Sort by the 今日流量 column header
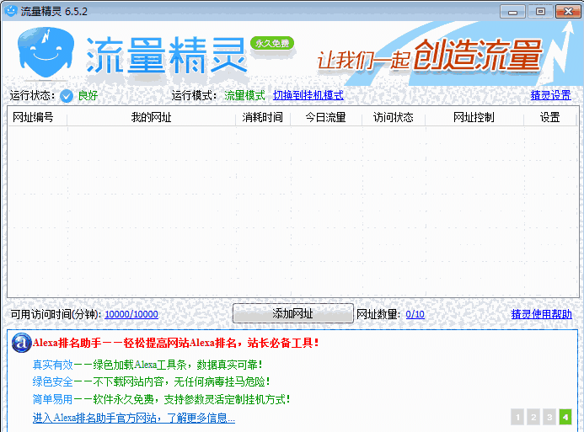Viewport: 584px width, 432px height. tap(325, 118)
